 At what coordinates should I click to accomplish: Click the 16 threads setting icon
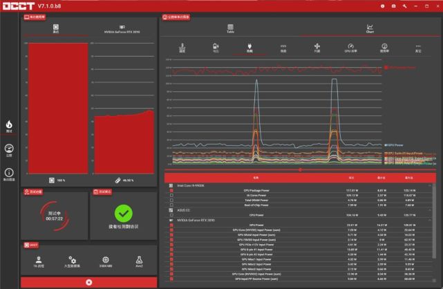(39, 260)
